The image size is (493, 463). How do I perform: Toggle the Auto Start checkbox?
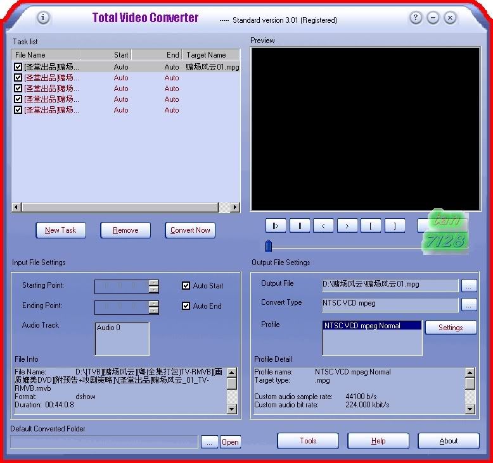186,285
